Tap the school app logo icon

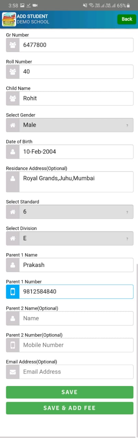coord(9,19)
